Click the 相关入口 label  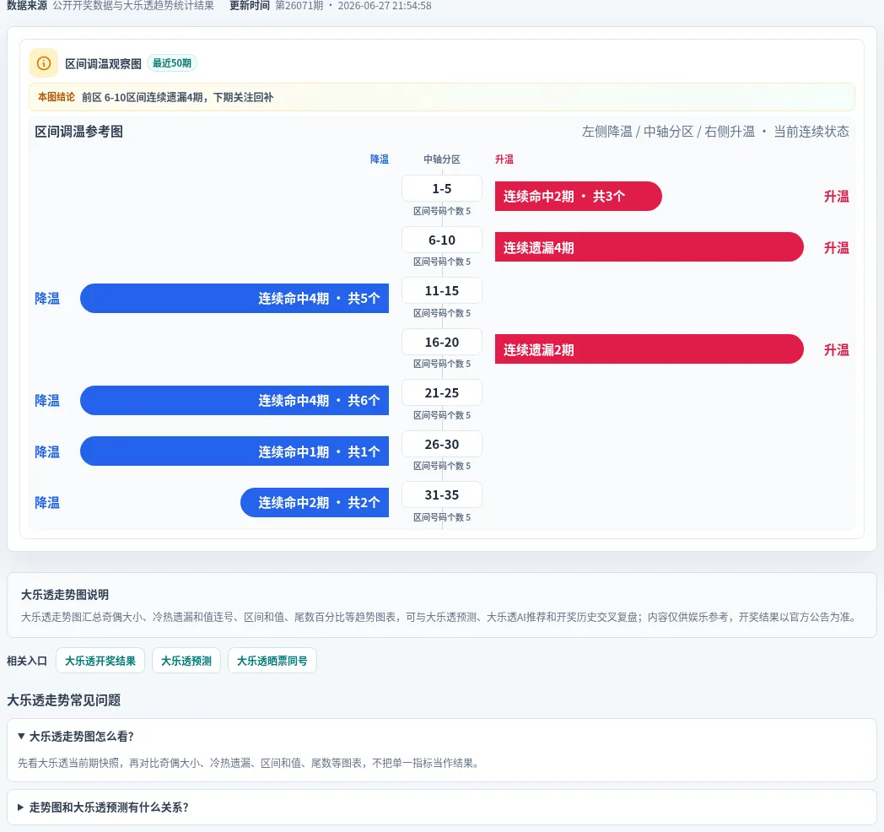27,661
